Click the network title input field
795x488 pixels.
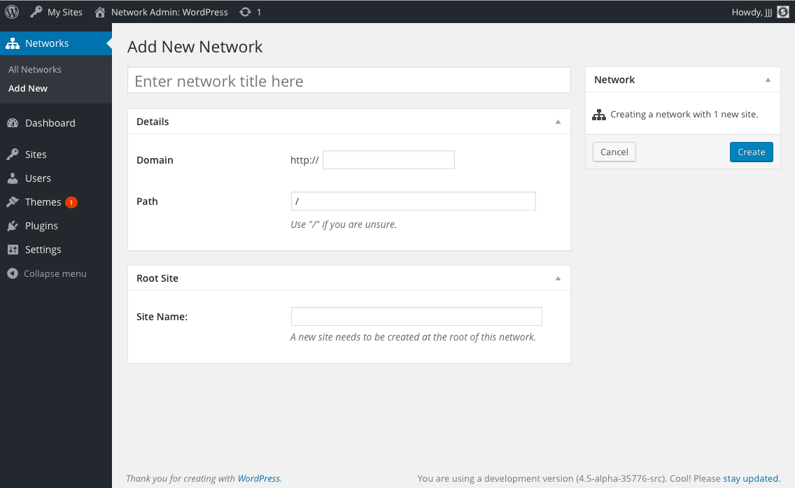click(x=349, y=80)
